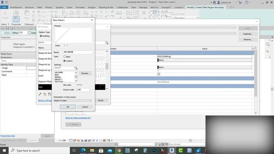274x154 pixels.
Task: Open the 'What do these properties do?' link
Action: pos(78,118)
